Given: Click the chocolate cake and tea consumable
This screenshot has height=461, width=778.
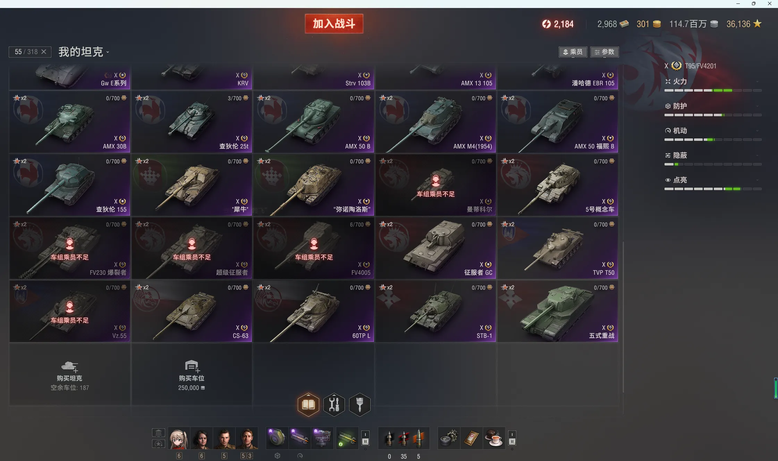Looking at the screenshot, I should 494,438.
